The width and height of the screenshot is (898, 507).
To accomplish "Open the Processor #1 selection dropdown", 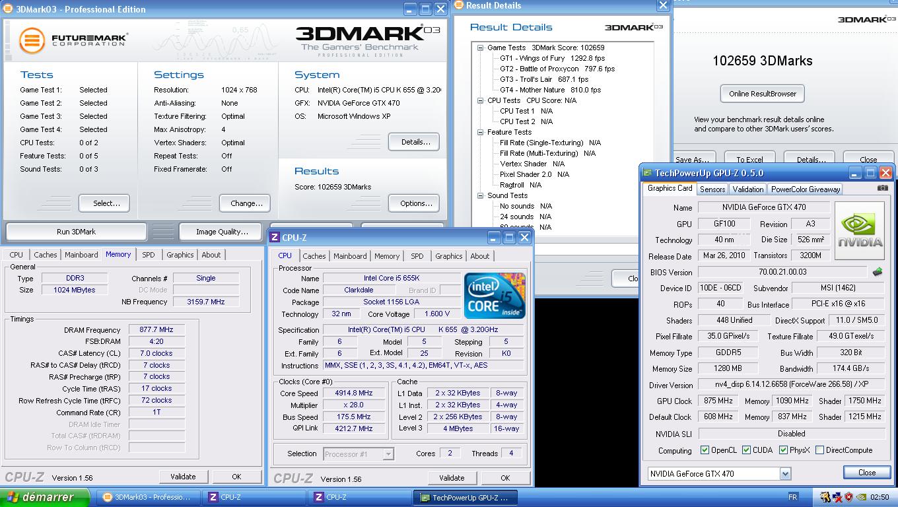I will click(x=388, y=454).
